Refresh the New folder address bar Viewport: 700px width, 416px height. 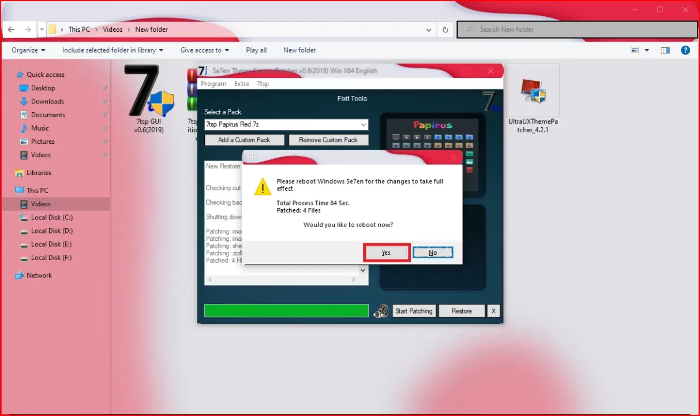tap(445, 29)
